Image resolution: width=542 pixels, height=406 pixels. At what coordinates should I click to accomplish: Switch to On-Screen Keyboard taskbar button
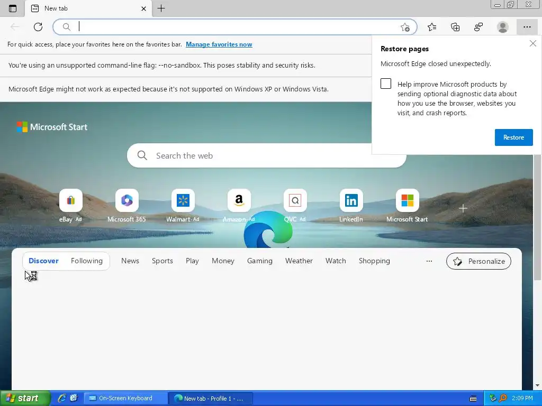click(125, 398)
